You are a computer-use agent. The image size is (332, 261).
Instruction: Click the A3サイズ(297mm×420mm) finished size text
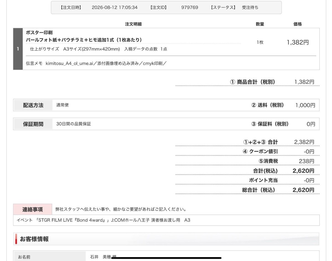[92, 49]
